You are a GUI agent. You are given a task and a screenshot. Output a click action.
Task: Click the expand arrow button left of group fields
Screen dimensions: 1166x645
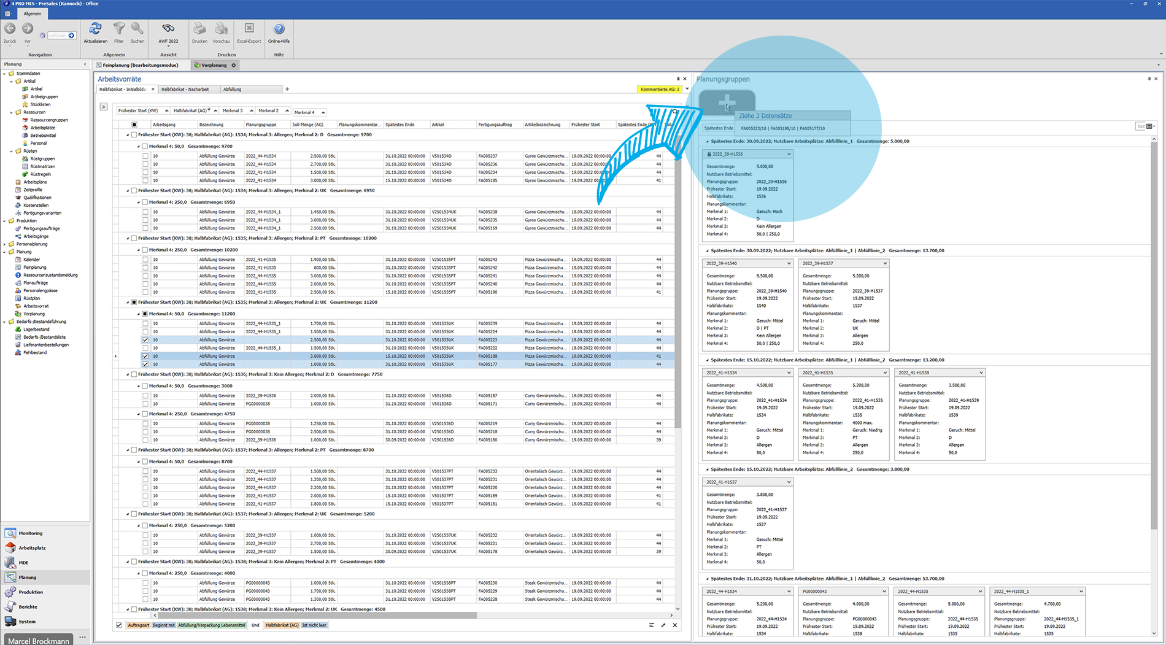click(x=104, y=107)
